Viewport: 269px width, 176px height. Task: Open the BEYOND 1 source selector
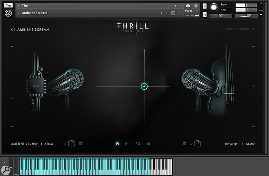[x=232, y=144]
